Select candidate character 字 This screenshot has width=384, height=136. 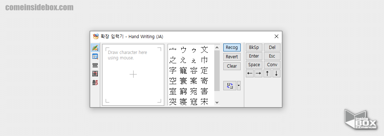173,71
